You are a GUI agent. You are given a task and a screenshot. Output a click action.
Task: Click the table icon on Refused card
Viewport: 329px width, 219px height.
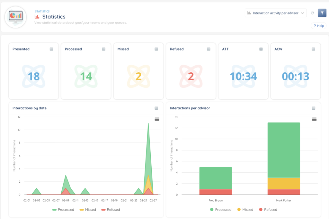(x=209, y=49)
